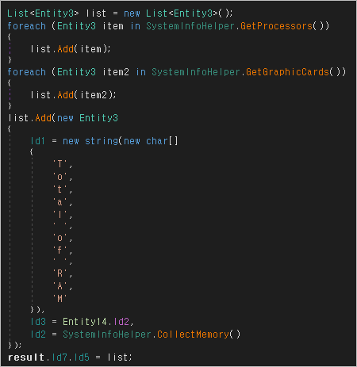Click SystemInfoHelper in the Id2 assignment
This screenshot has height=367, width=357.
click(107, 335)
